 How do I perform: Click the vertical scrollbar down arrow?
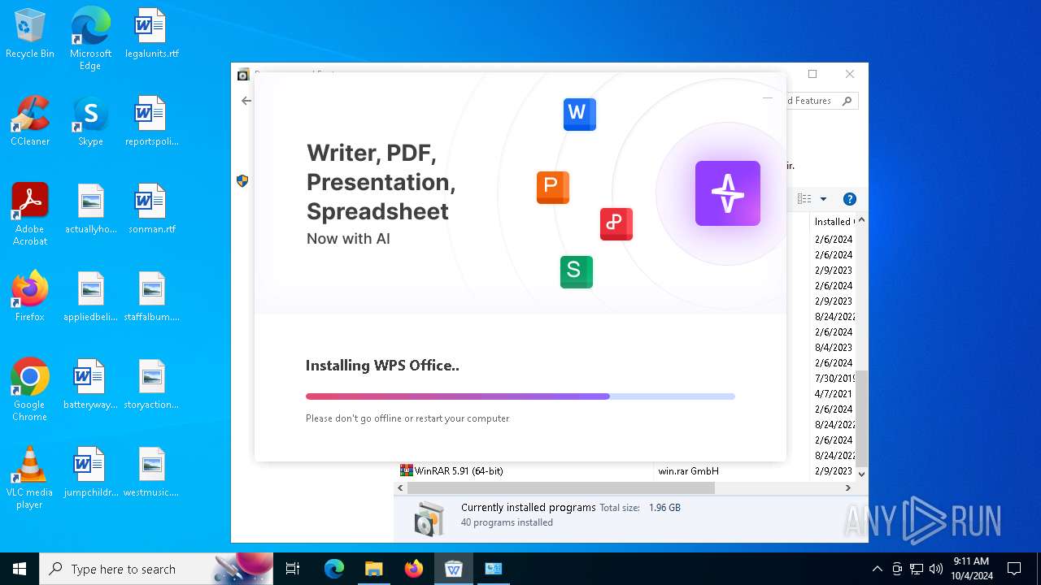click(x=861, y=474)
